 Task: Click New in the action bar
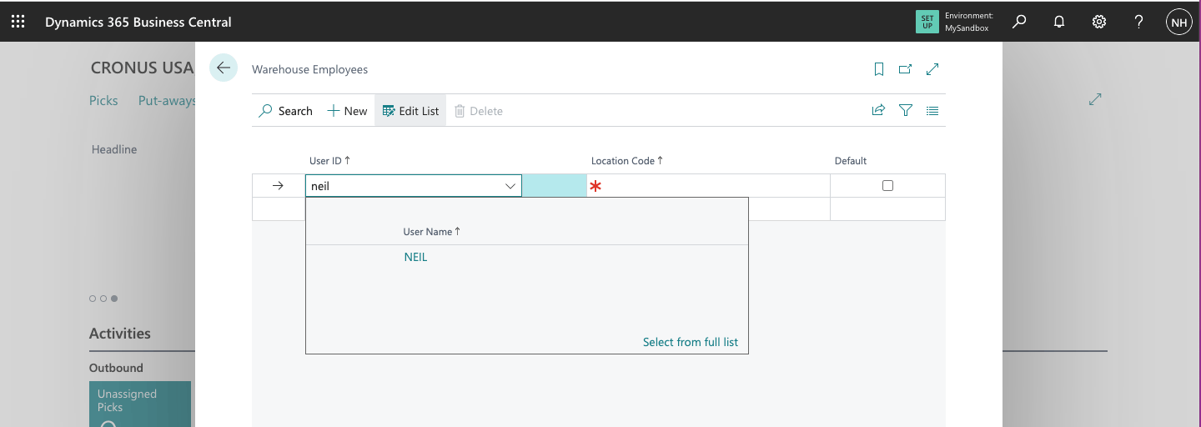click(347, 111)
